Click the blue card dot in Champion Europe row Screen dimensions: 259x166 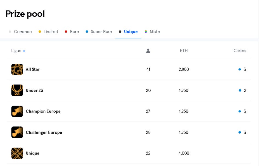pyautogui.click(x=240, y=111)
